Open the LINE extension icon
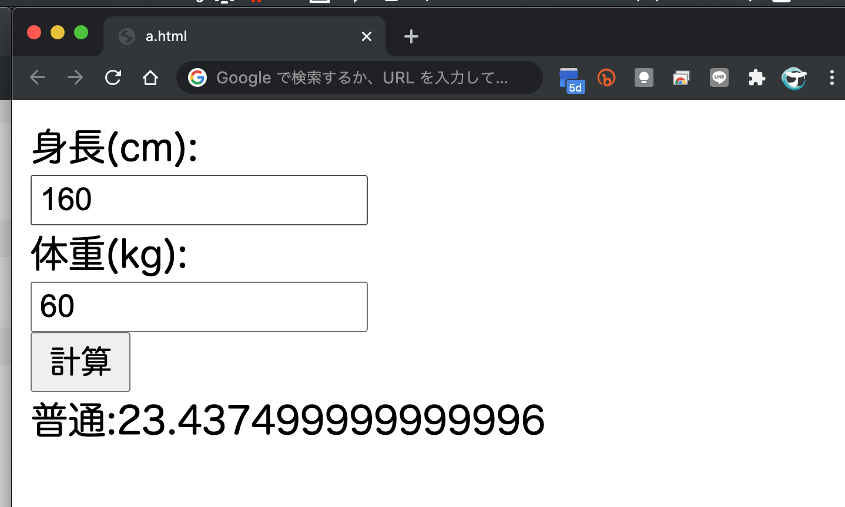The width and height of the screenshot is (845, 507). coord(719,77)
